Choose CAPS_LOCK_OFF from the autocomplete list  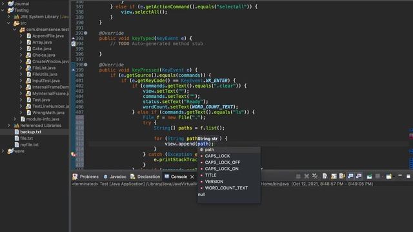coord(229,162)
